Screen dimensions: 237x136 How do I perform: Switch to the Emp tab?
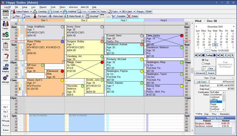207,114
